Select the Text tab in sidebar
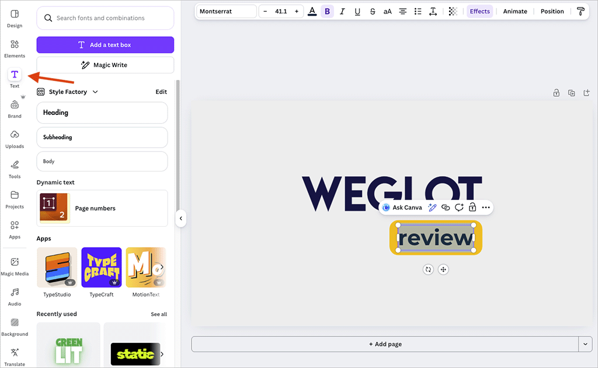The image size is (598, 368). (15, 79)
